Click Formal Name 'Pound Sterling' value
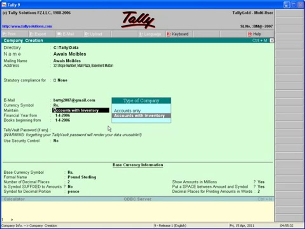This screenshot has height=229, width=305. click(x=82, y=177)
